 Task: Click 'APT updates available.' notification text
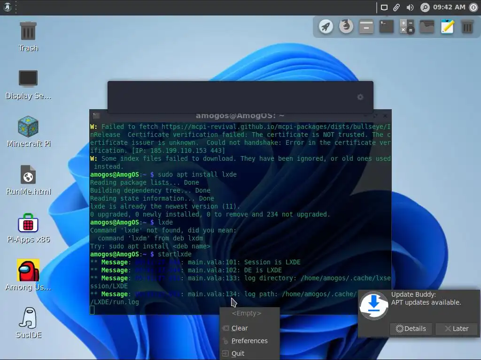[426, 302]
